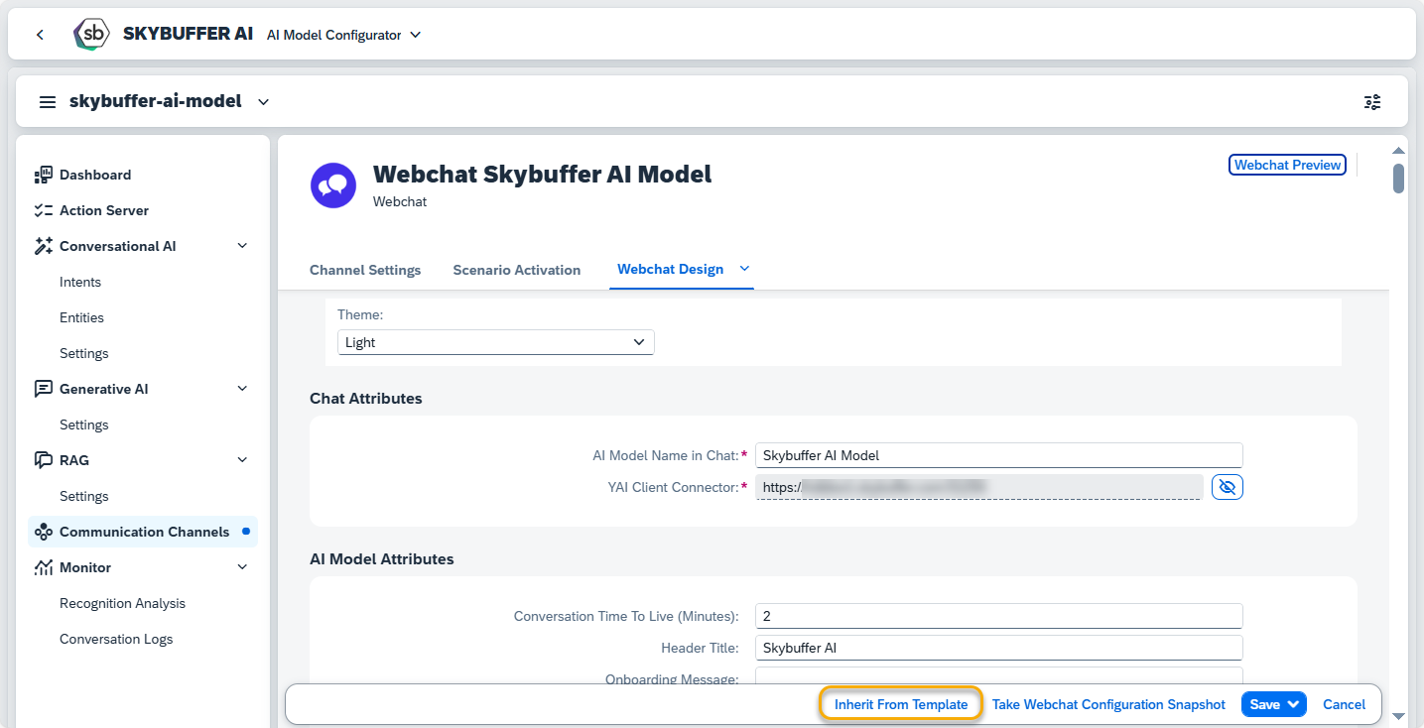Click Take Webchat Configuration Snapshot
Screen dimensions: 1424x728
[1108, 704]
